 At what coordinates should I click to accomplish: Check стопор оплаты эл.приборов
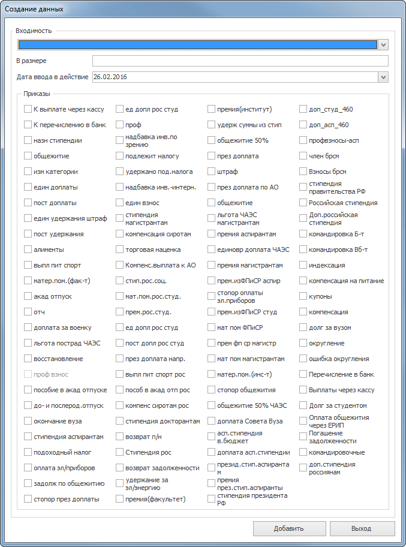point(211,296)
